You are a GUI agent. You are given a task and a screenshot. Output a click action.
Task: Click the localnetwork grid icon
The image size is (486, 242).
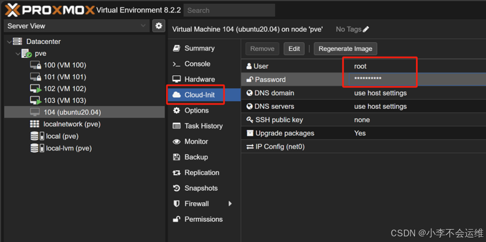tap(34, 124)
